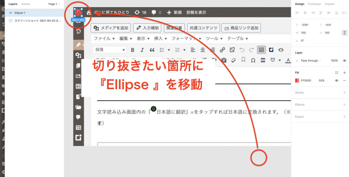The width and height of the screenshot is (349, 177).
Task: Align selection to horizontal centers
Action: click(305, 13)
